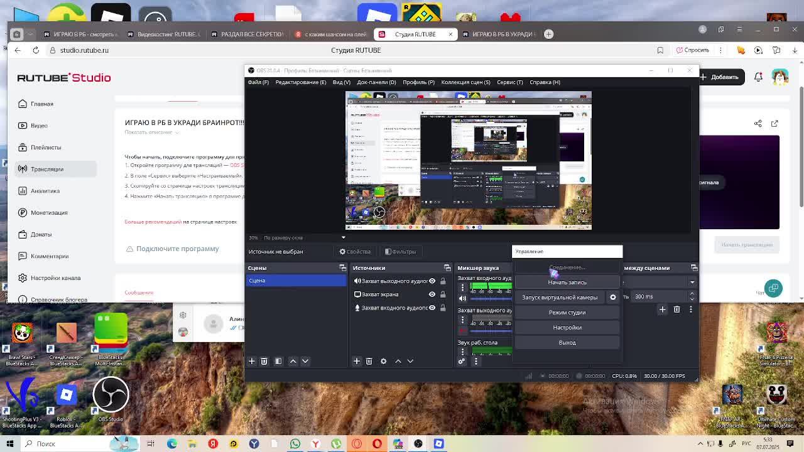Open Аналитика in RUTUBE Studio sidebar
The width and height of the screenshot is (804, 452).
(x=45, y=191)
